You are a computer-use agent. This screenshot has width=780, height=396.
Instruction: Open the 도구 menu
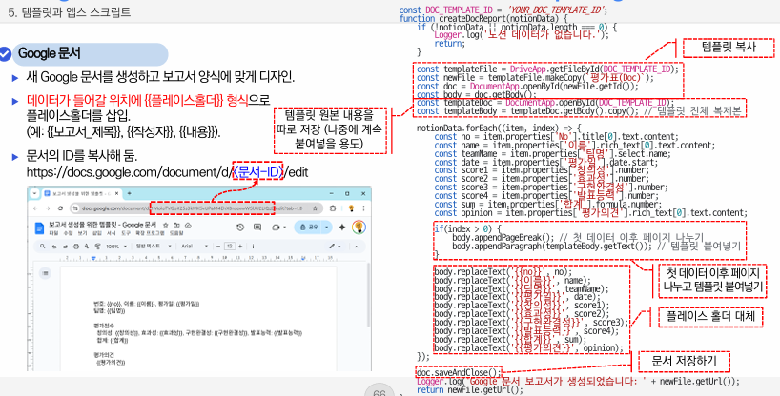click(x=126, y=233)
